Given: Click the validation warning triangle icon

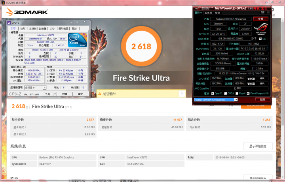Looking at the screenshot, I should (100, 94).
